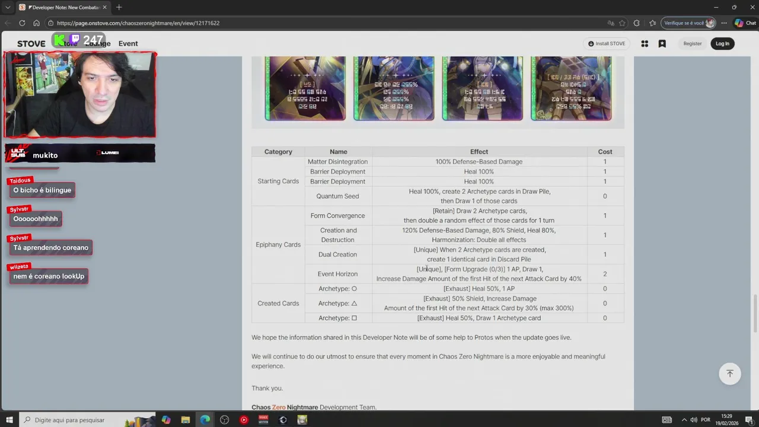Click the 'Archetype: □' row name
759x427 pixels.
coord(337,318)
